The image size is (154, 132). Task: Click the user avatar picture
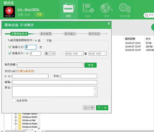[9, 12]
